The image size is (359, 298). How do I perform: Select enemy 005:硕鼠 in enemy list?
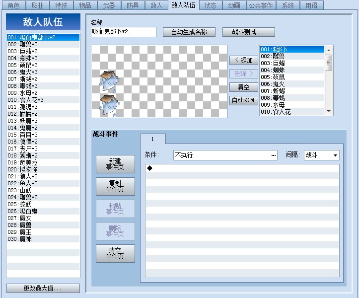pos(292,77)
